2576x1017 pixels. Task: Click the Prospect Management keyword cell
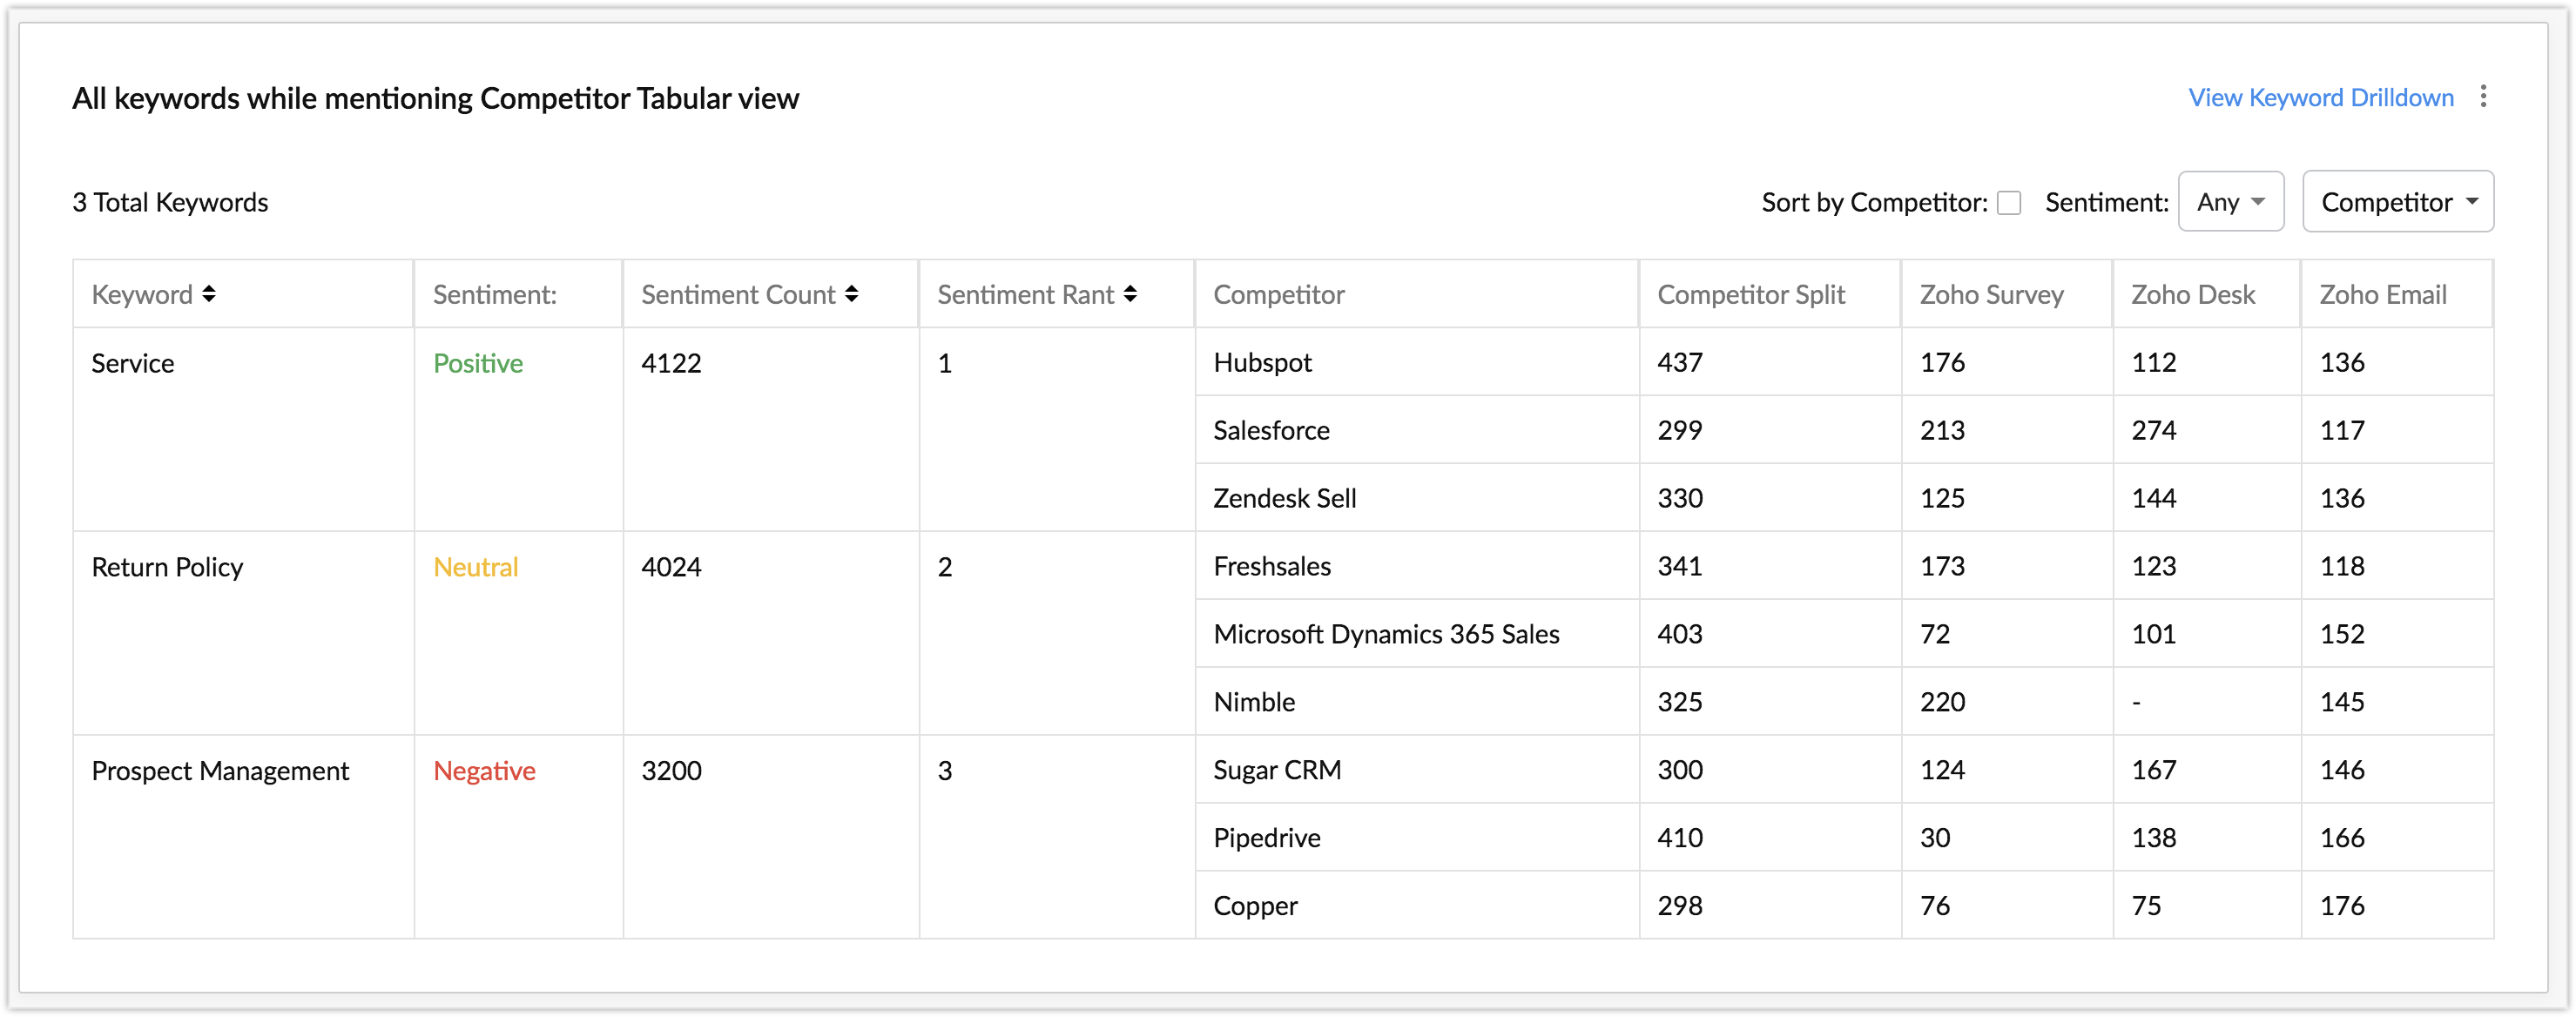coord(220,771)
